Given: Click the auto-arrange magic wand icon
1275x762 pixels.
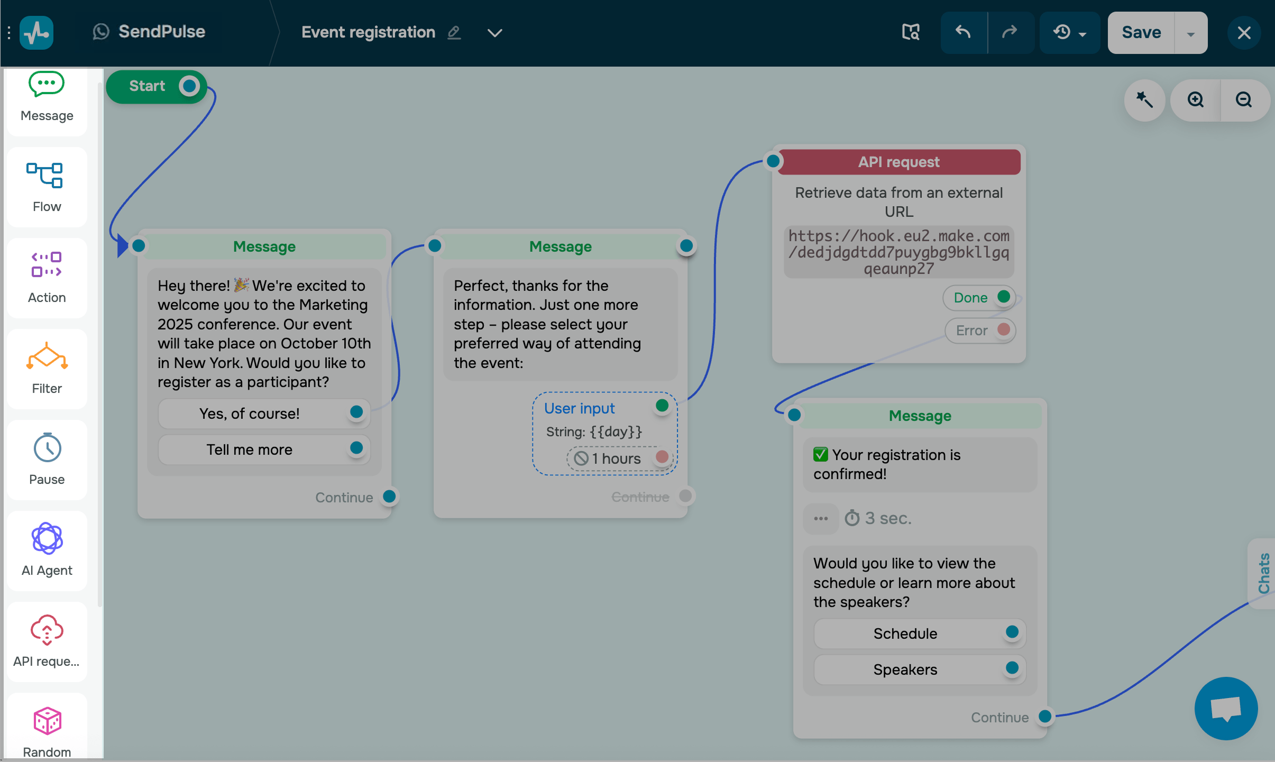Looking at the screenshot, I should point(1144,100).
